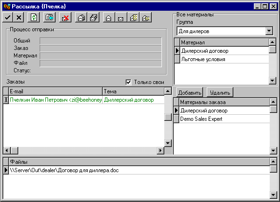The image size is (280, 202).
Task: Click scroll down arrow in Материалы заказа list
Action: [x=273, y=151]
